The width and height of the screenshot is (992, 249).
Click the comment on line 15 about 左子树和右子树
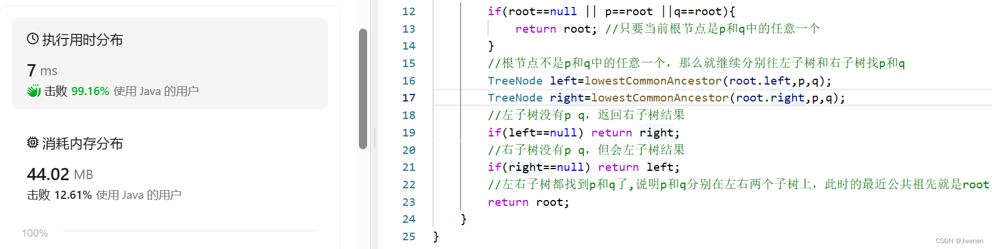[x=696, y=63]
